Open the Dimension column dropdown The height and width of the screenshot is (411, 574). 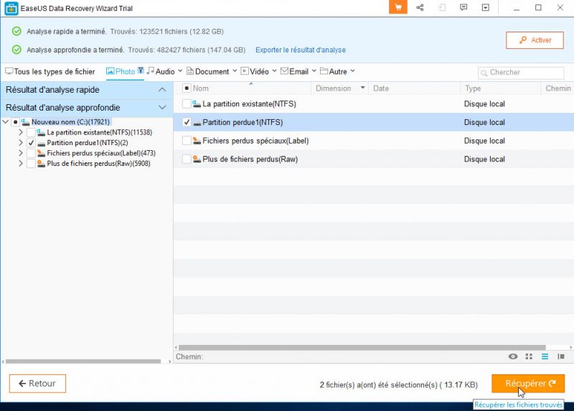tap(363, 88)
